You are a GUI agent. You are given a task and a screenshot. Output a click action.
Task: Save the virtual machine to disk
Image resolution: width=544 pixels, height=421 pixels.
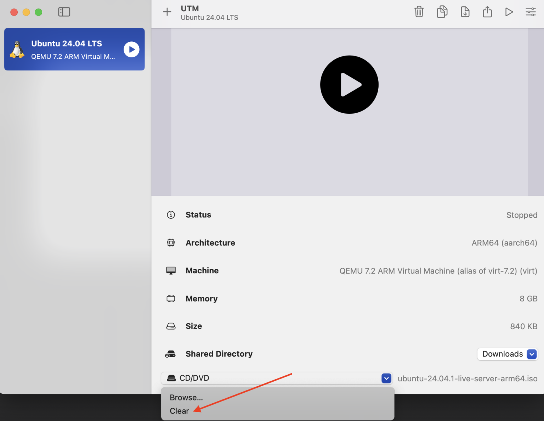click(x=465, y=12)
